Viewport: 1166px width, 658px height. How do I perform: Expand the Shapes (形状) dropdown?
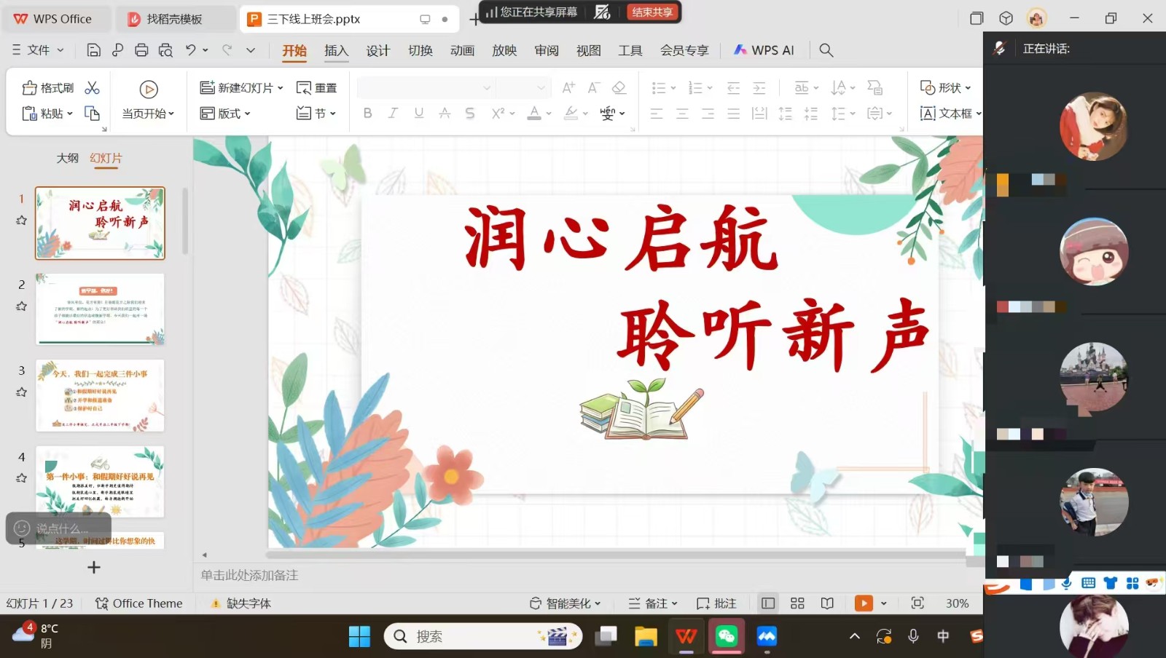(x=968, y=88)
